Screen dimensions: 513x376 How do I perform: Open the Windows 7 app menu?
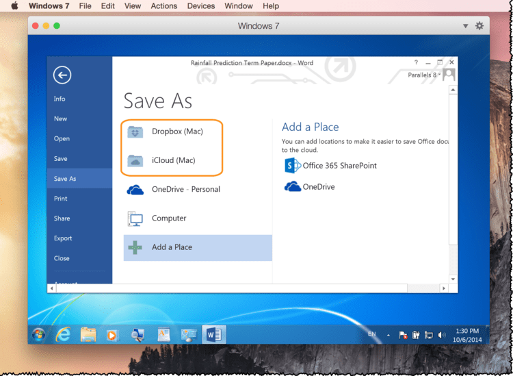click(49, 6)
